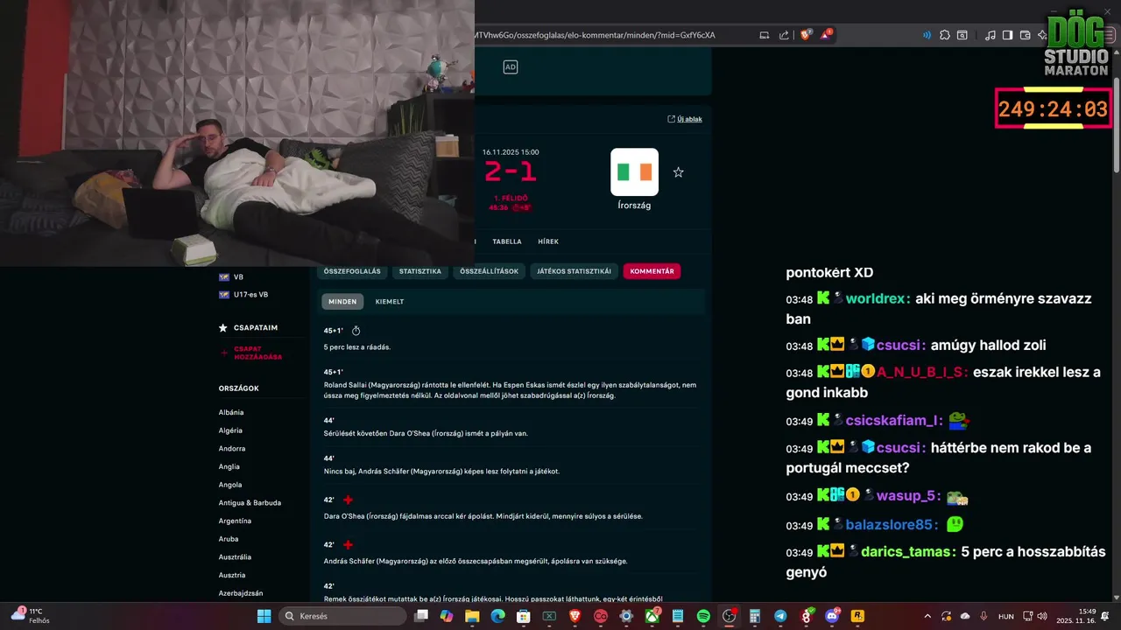The height and width of the screenshot is (630, 1121).
Task: Open Discord from taskbar
Action: point(832,616)
